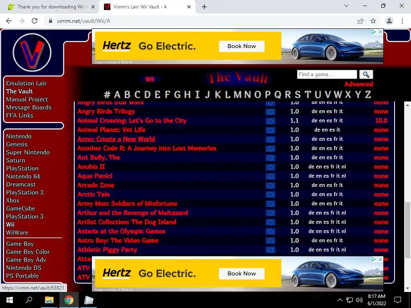Image resolution: width=411 pixels, height=308 pixels.
Task: Click the 10.0 rating for Animal Crossing
Action: [x=381, y=120]
